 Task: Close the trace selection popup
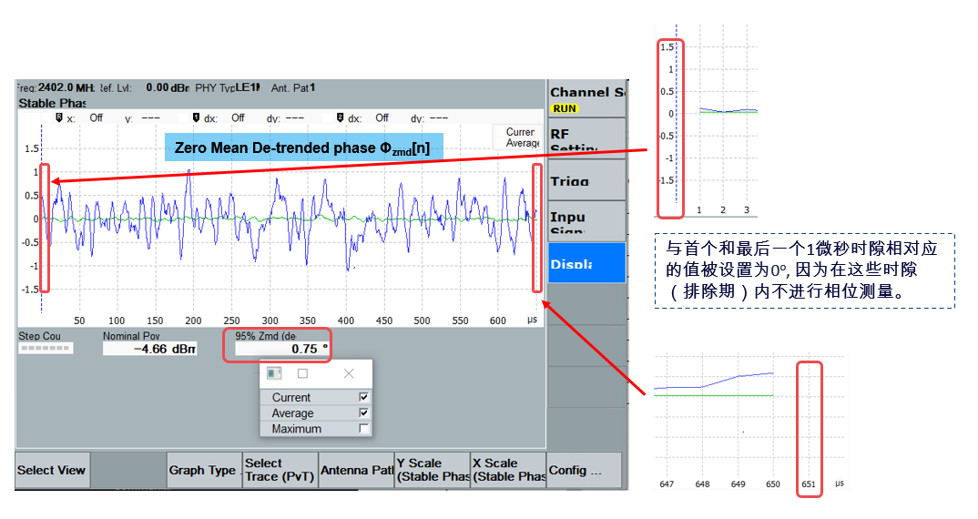coord(349,373)
